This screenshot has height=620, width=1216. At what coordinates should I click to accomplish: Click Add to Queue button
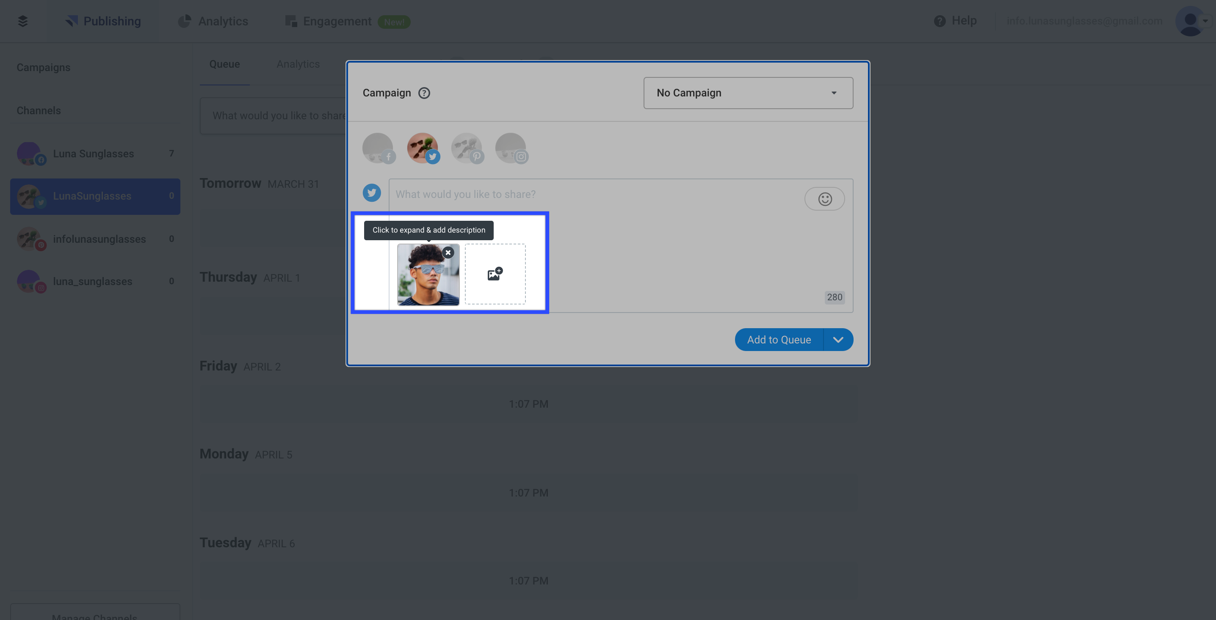(x=779, y=339)
